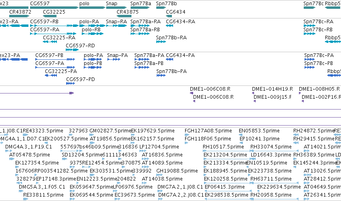
Task: Click the Spn77Bc-RB transcript label
Action: point(318,29)
